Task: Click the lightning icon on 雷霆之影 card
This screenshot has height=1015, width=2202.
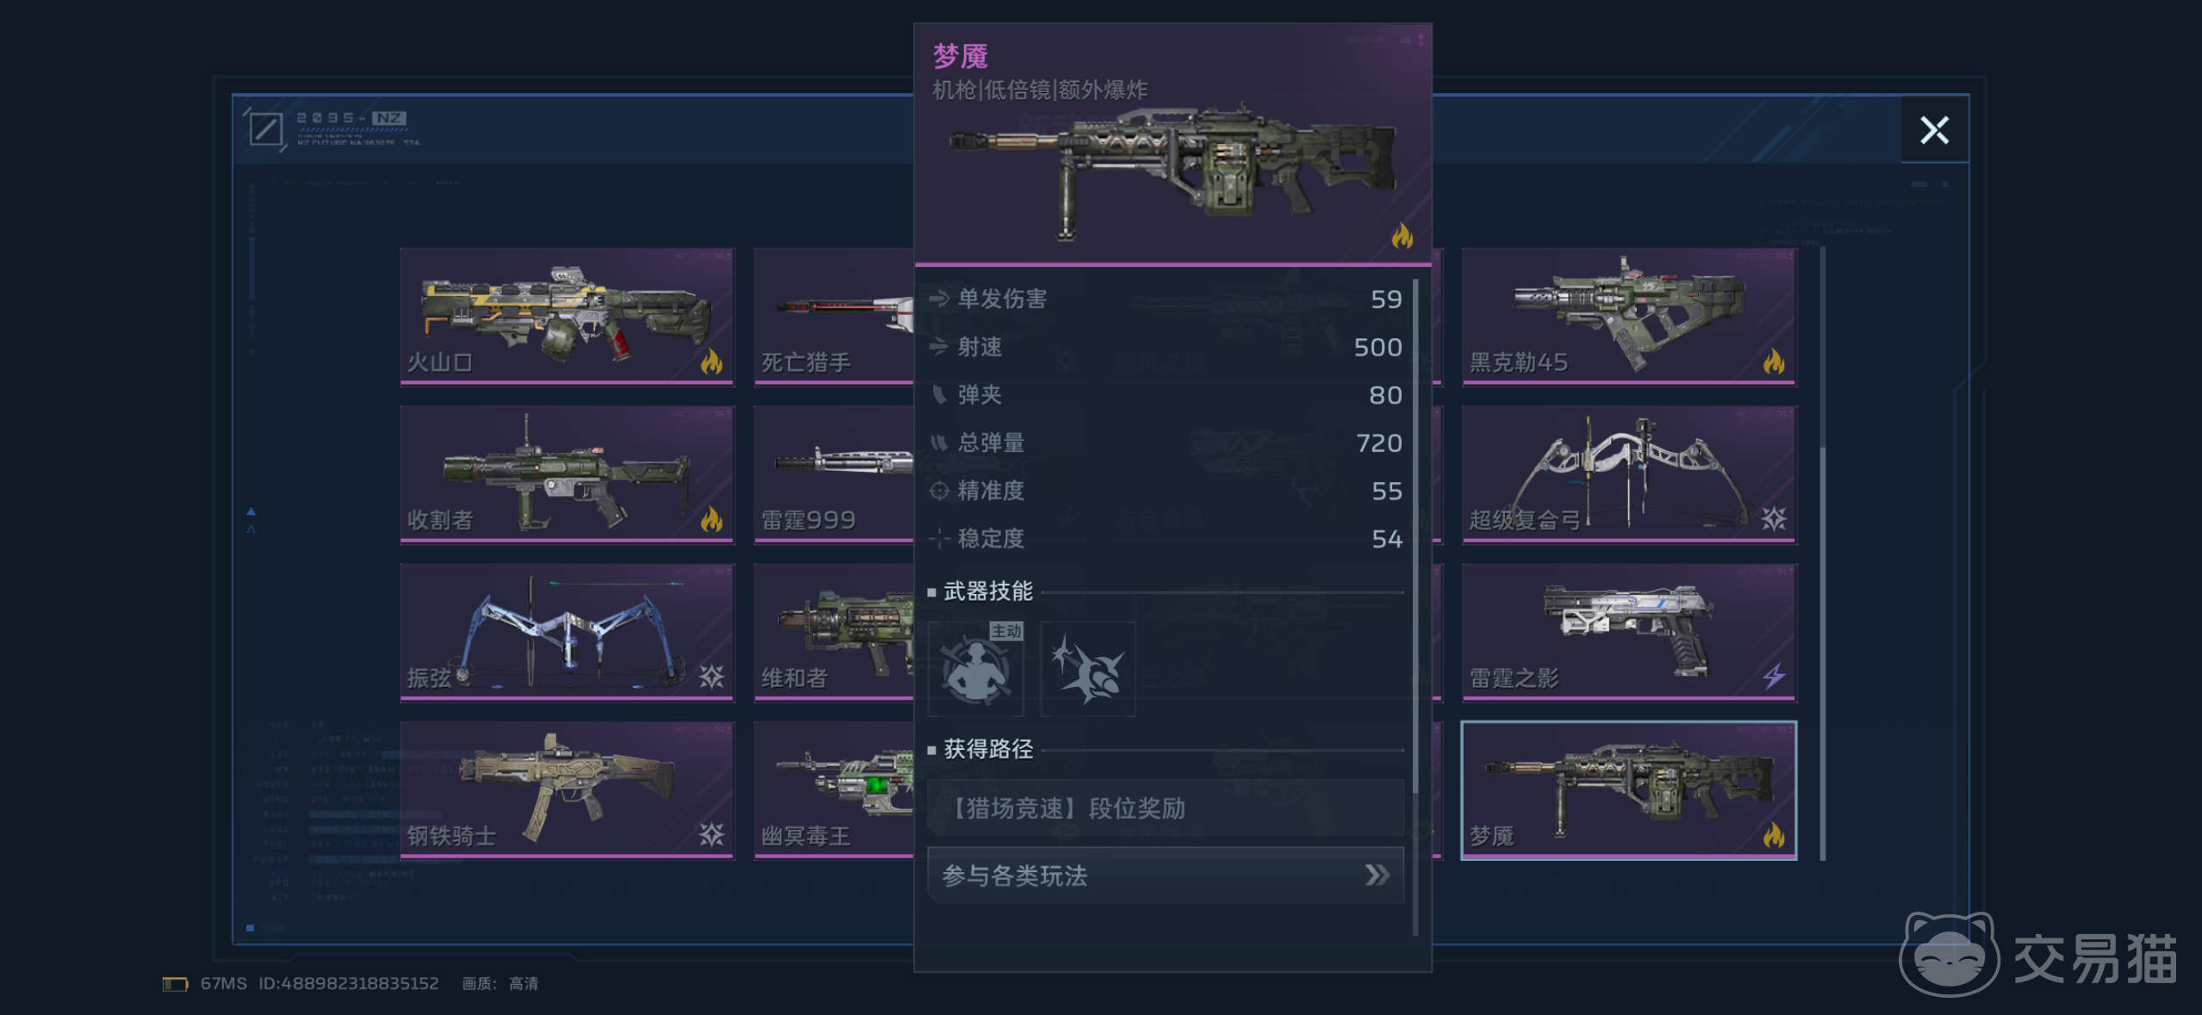Action: point(1773,677)
